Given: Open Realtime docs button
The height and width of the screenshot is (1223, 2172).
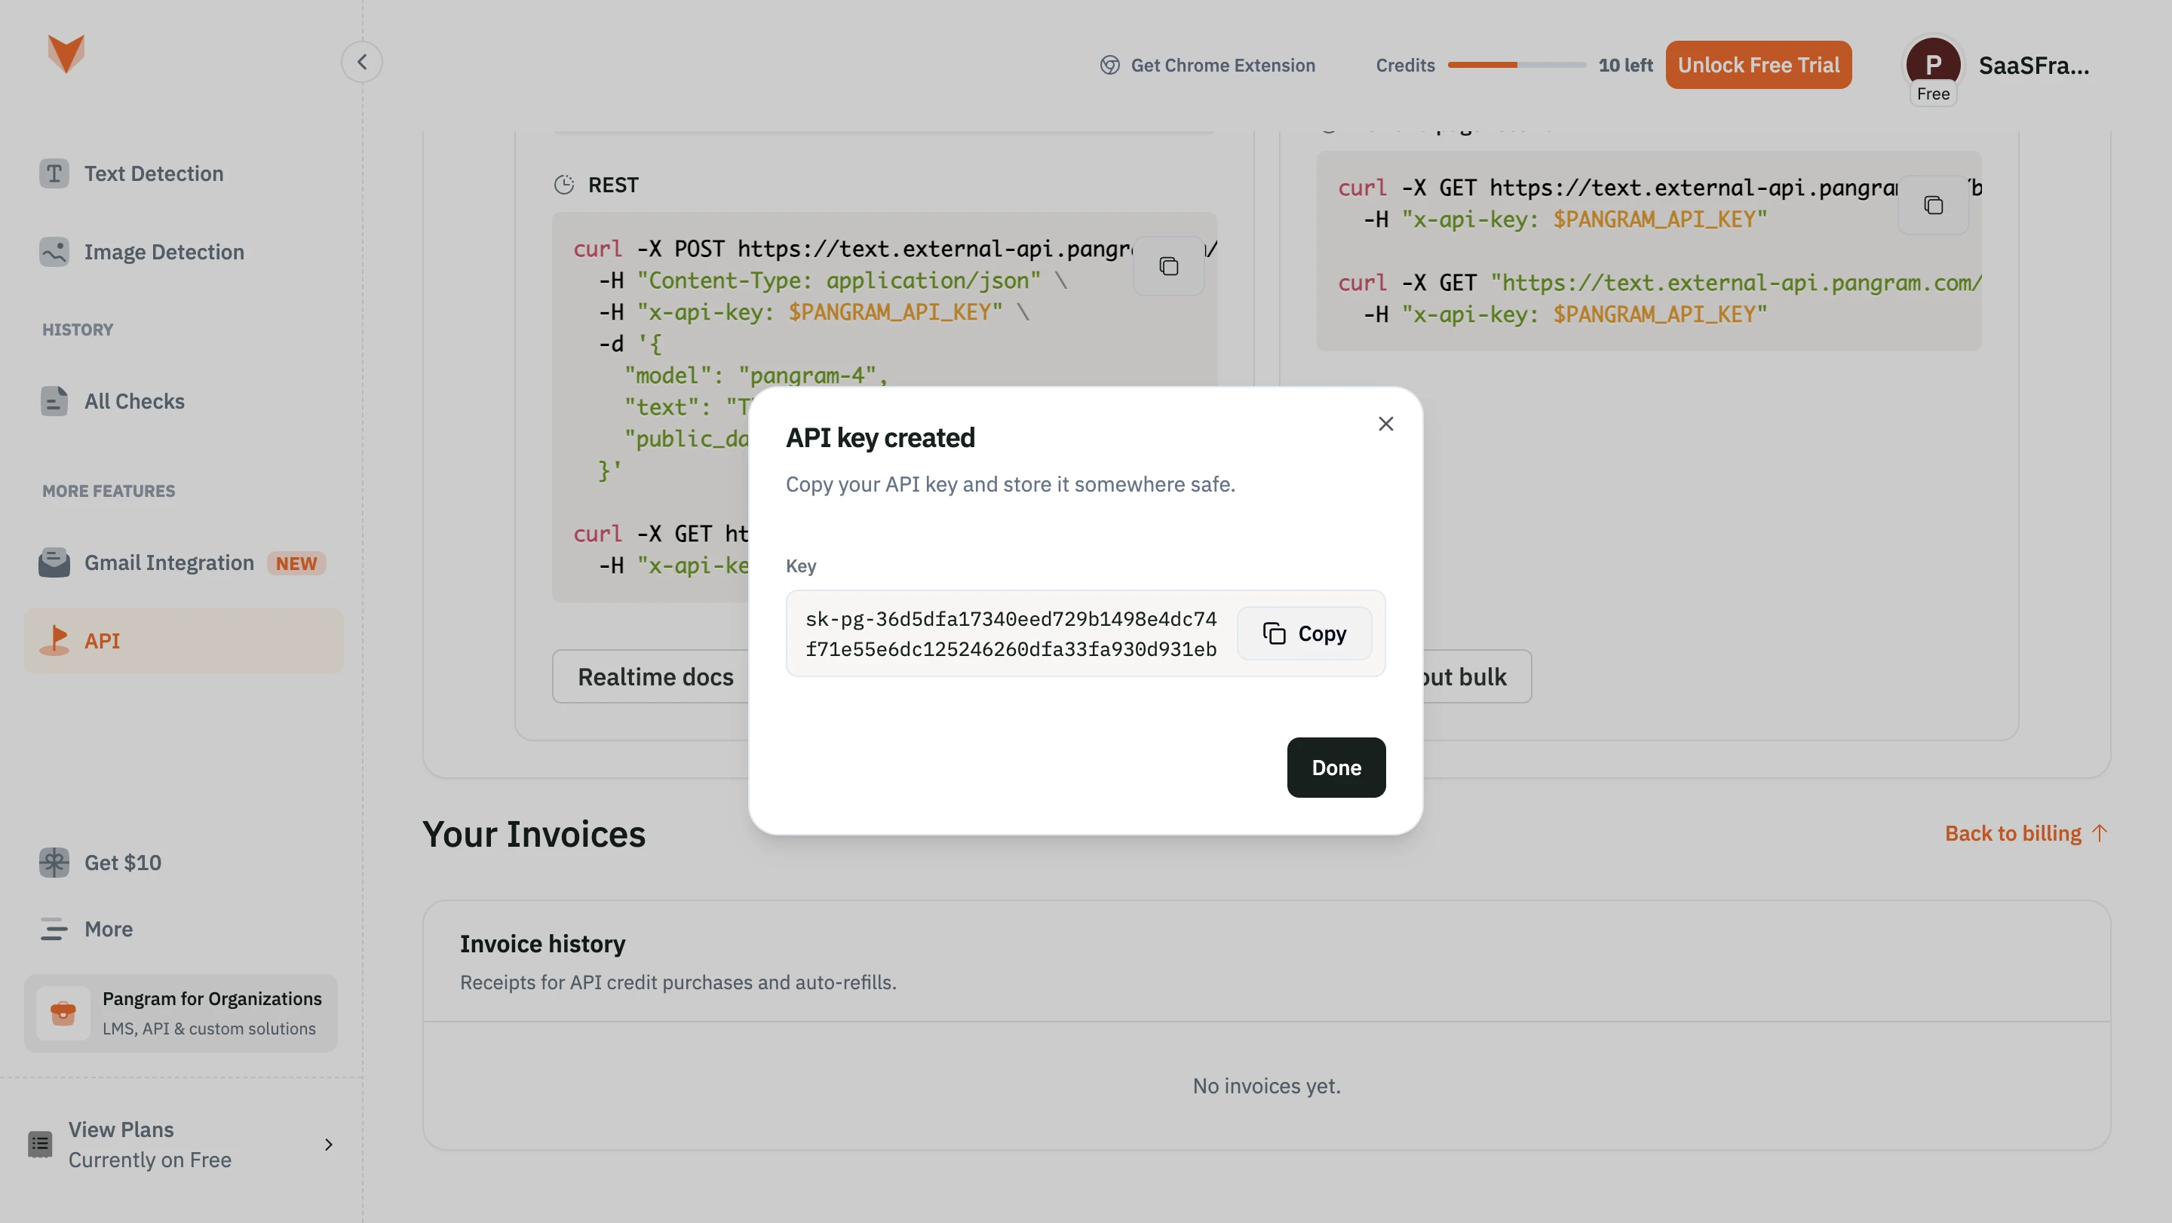Looking at the screenshot, I should tap(655, 676).
